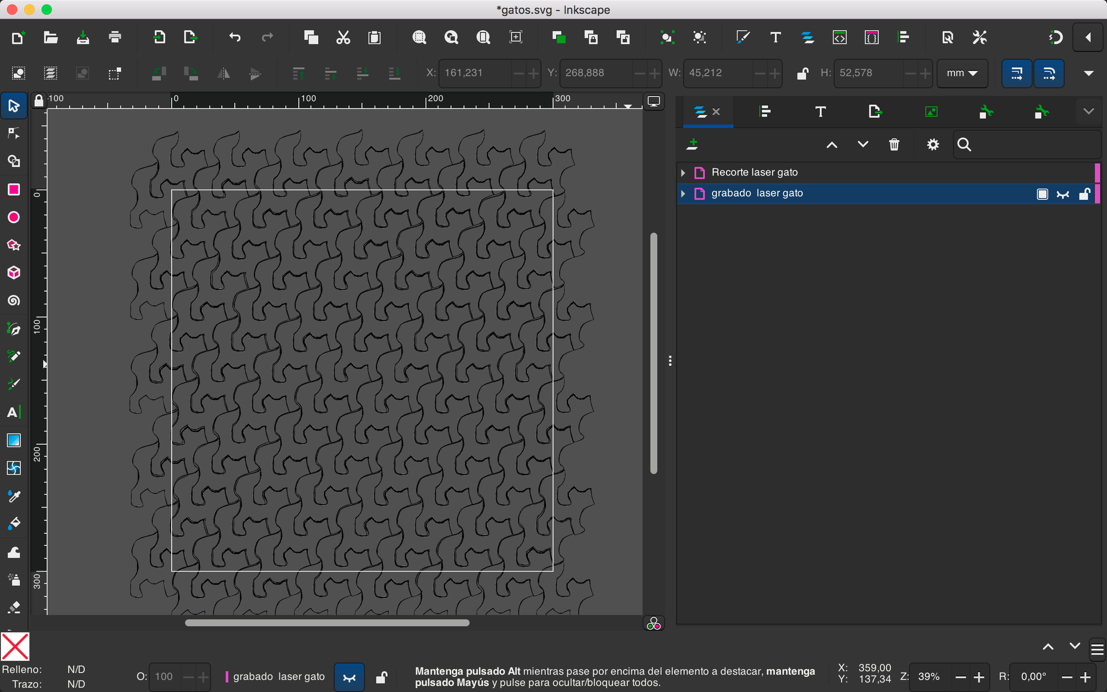Image resolution: width=1107 pixels, height=692 pixels.
Task: Select the Eraser tool
Action: click(14, 608)
